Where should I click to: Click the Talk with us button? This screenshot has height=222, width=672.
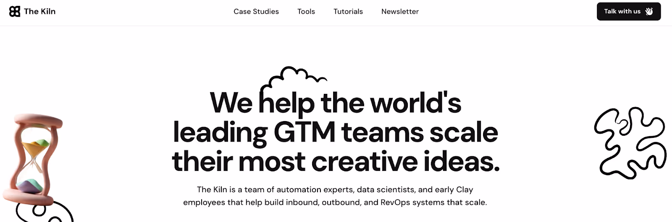(x=629, y=11)
